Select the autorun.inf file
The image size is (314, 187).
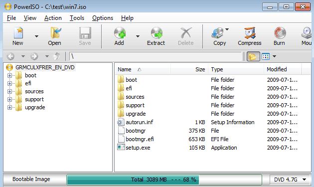pos(140,122)
